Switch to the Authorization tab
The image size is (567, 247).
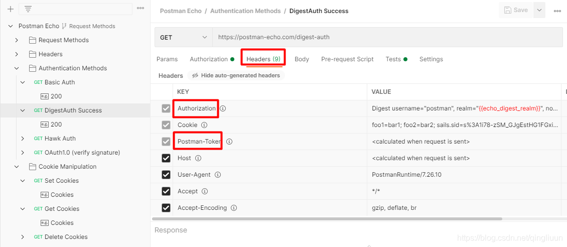(212, 59)
